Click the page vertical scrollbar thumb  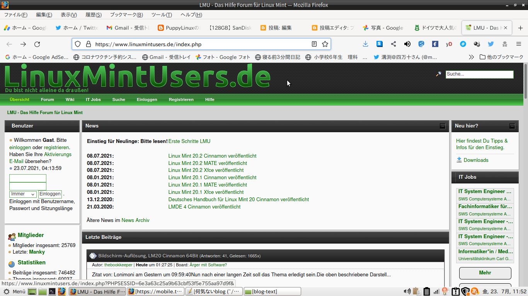pyautogui.click(x=526, y=82)
